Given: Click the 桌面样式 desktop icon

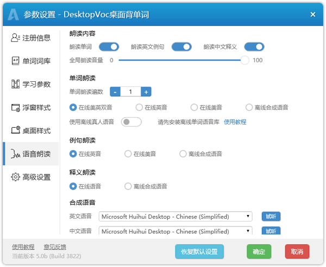Looking at the screenshot, I should 15,131.
